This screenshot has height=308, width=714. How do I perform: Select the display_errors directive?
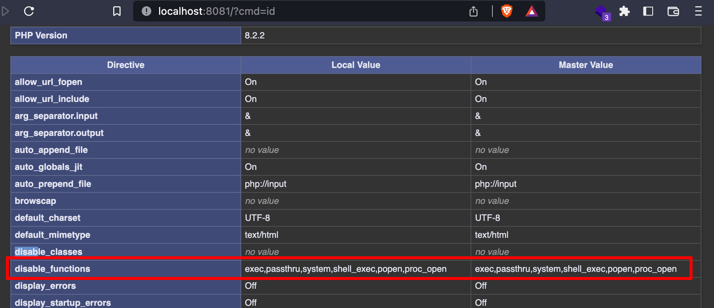(45, 286)
